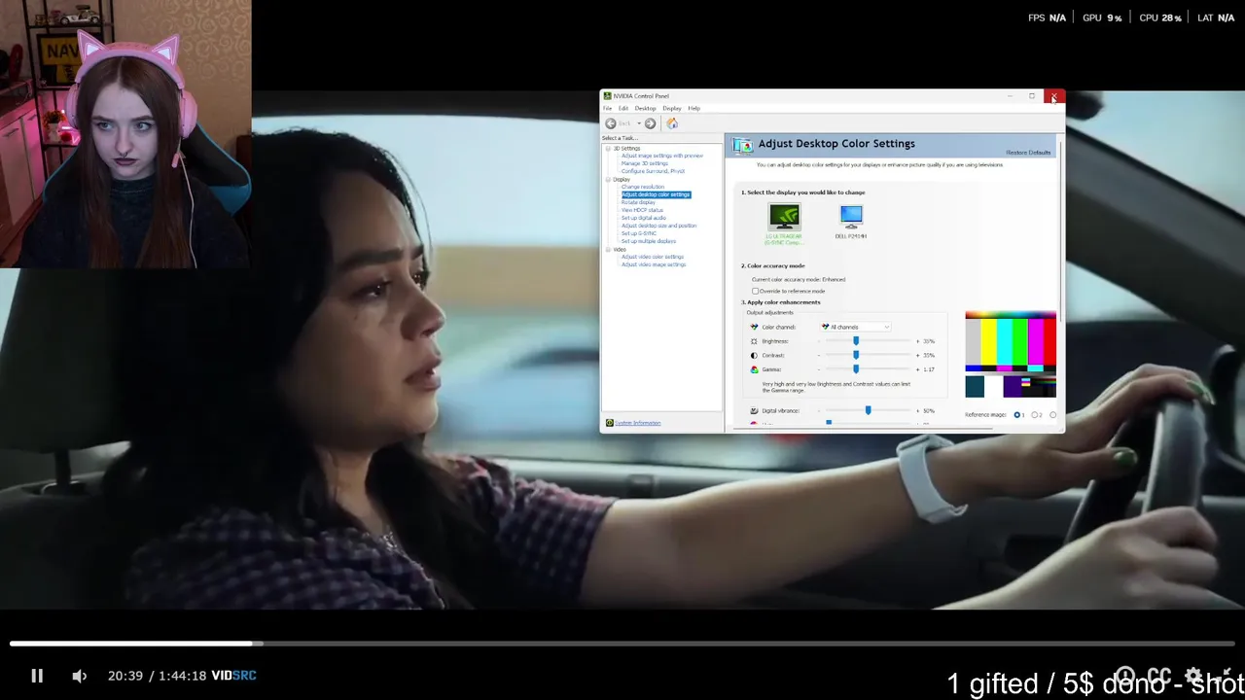Open Back history dropdown arrow
This screenshot has height=700, width=1245.
coord(638,123)
